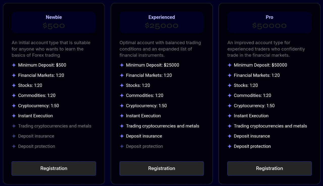323x186 pixels.
Task: Click the star icon beside Minimum Deposit: $500
Action: (14, 65)
